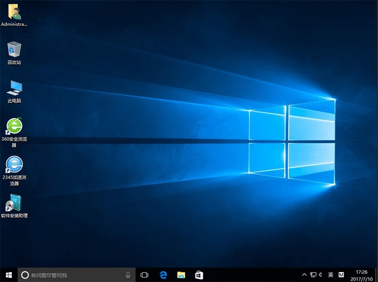Click the Show Desktop sliver
378x282 pixels.
[x=377, y=275]
